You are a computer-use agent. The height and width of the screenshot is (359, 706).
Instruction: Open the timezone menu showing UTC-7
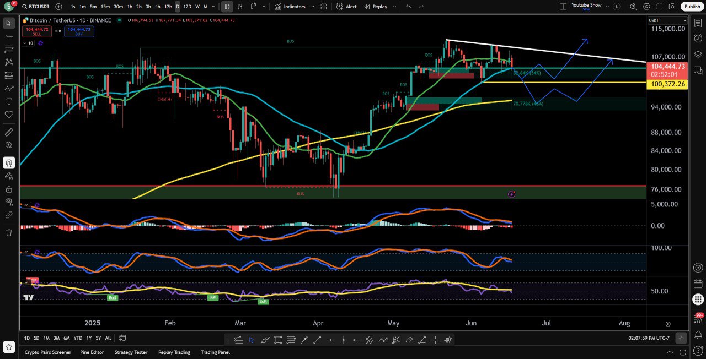tap(649, 338)
